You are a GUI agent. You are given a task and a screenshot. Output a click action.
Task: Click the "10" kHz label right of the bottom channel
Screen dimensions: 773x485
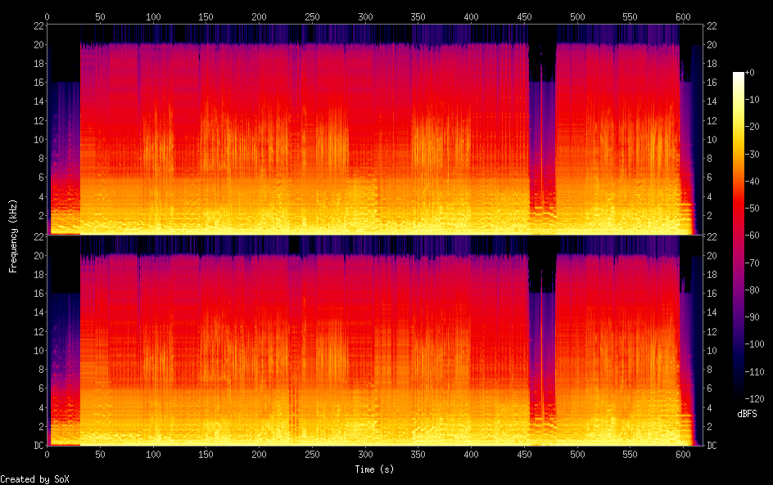(712, 351)
